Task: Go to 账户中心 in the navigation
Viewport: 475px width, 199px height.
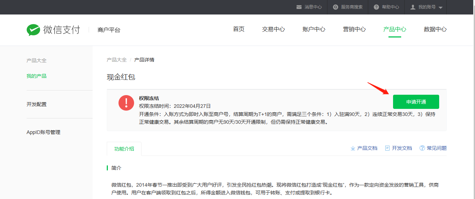Action: pos(314,29)
